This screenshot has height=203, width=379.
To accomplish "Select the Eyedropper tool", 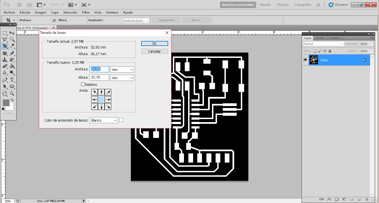I will [x=12, y=46].
